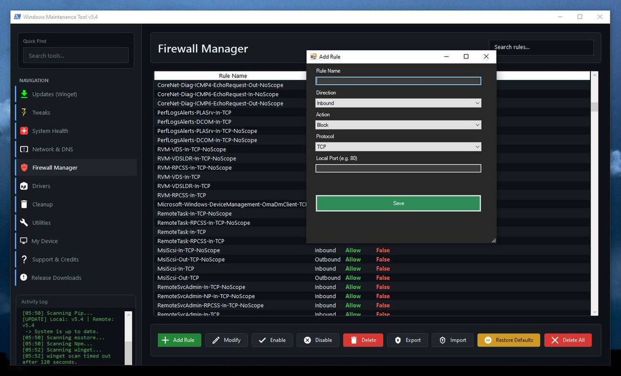Click the X icon on Delete All
The image size is (621, 376).
[555, 340]
